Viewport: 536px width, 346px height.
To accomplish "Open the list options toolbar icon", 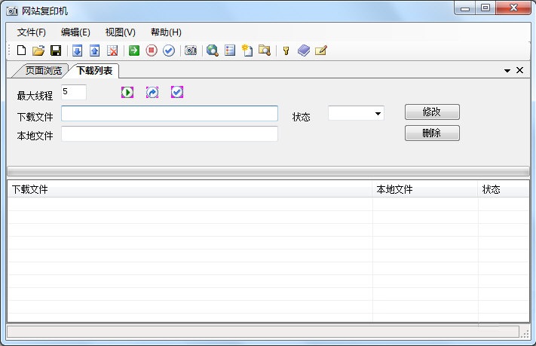I will point(230,51).
